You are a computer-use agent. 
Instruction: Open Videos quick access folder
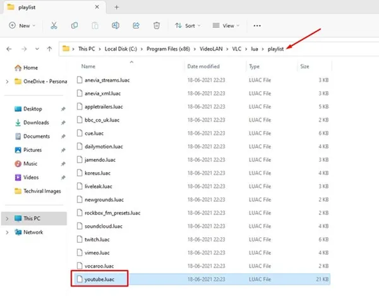[x=27, y=177]
